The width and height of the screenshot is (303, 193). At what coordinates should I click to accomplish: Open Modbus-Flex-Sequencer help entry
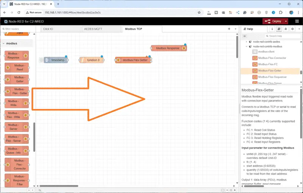tap(272, 77)
